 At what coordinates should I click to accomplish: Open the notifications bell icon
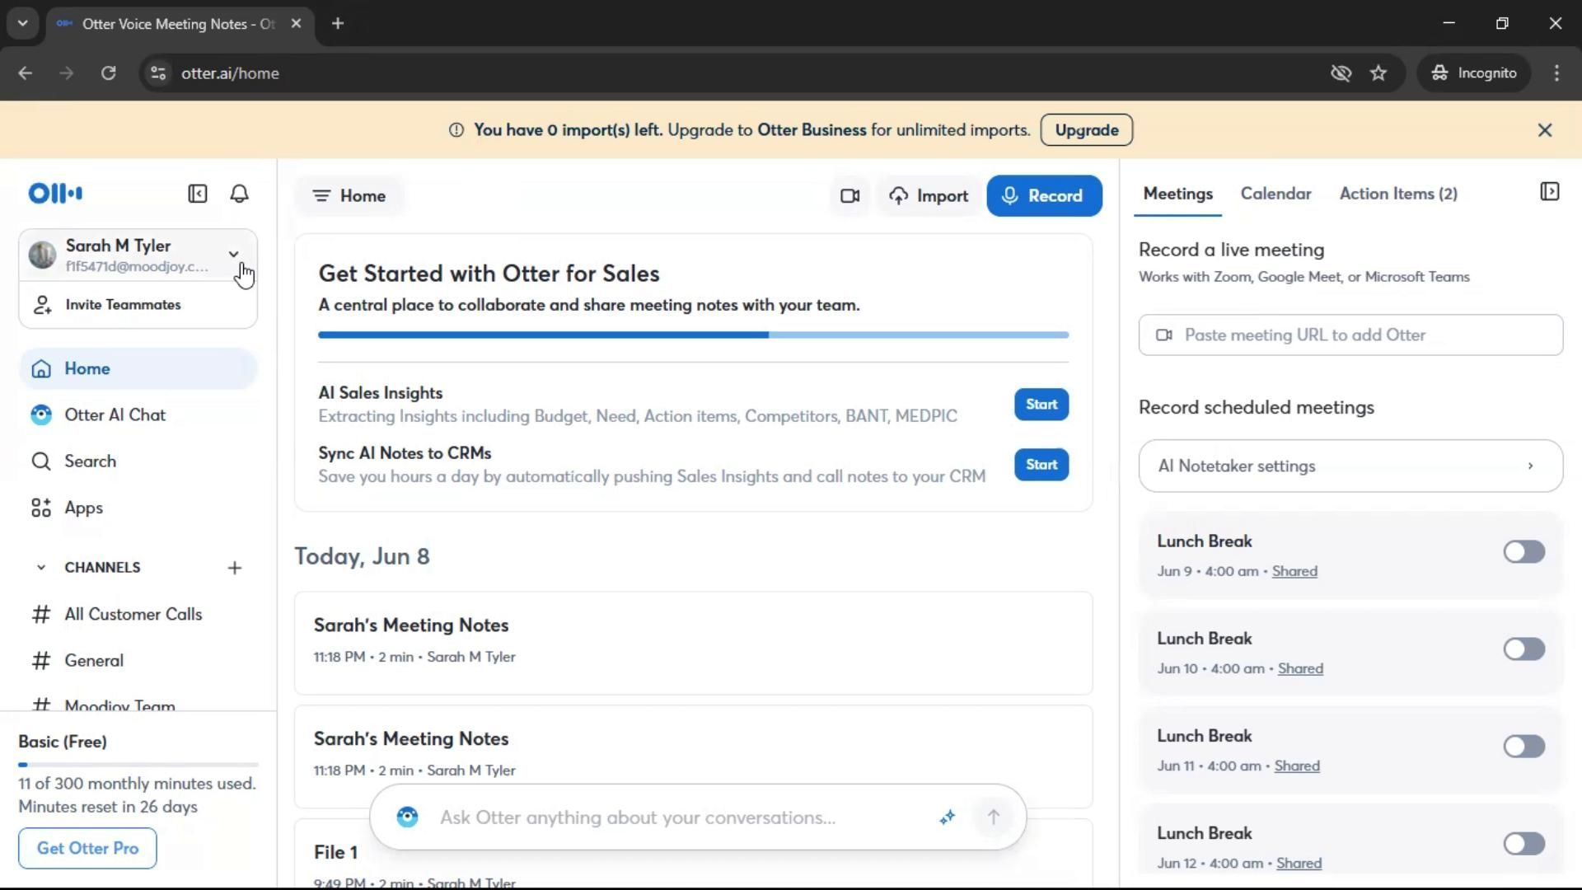(x=239, y=194)
